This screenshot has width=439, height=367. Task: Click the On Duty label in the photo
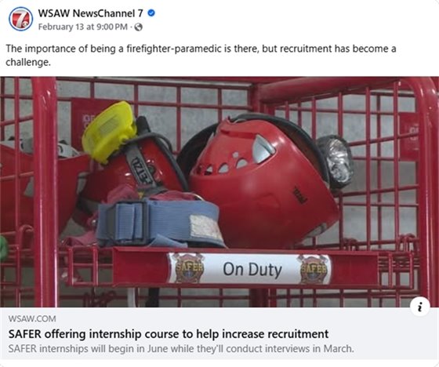252,269
